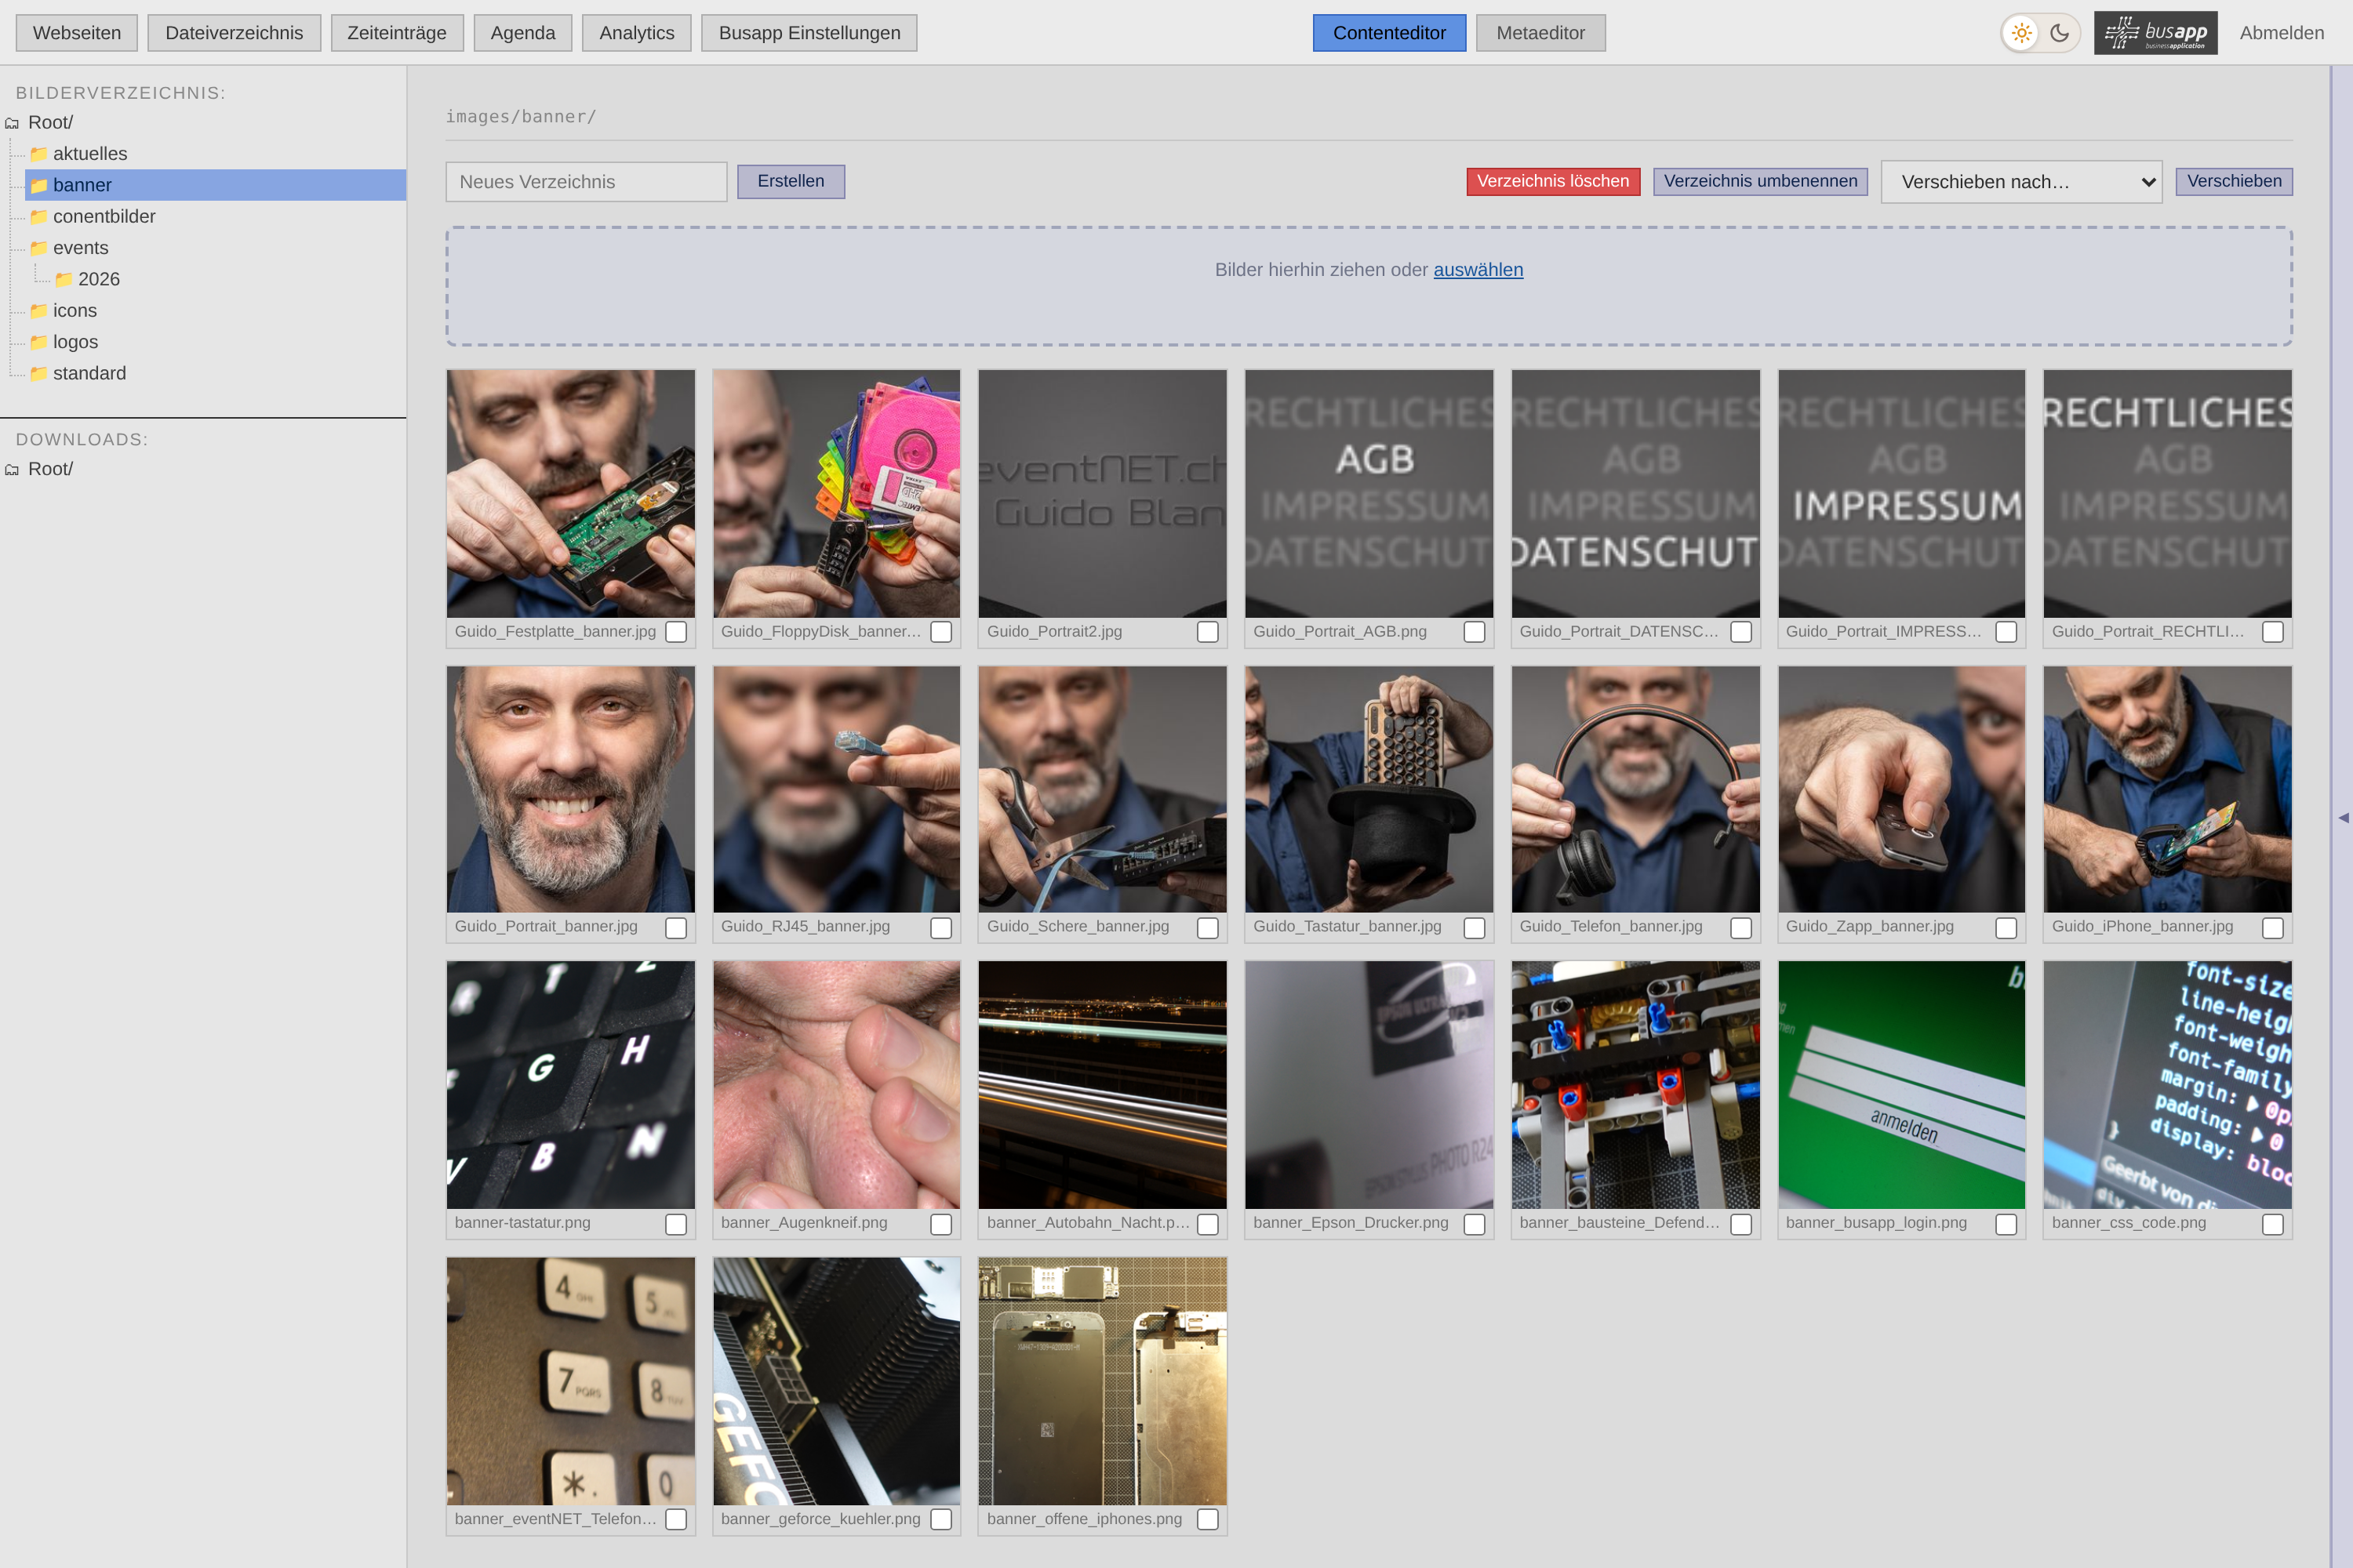Click folder icon beside 2026

pos(64,280)
